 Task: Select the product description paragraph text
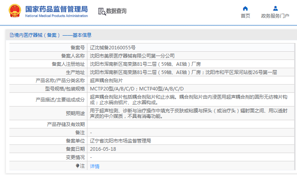[x=188, y=100]
